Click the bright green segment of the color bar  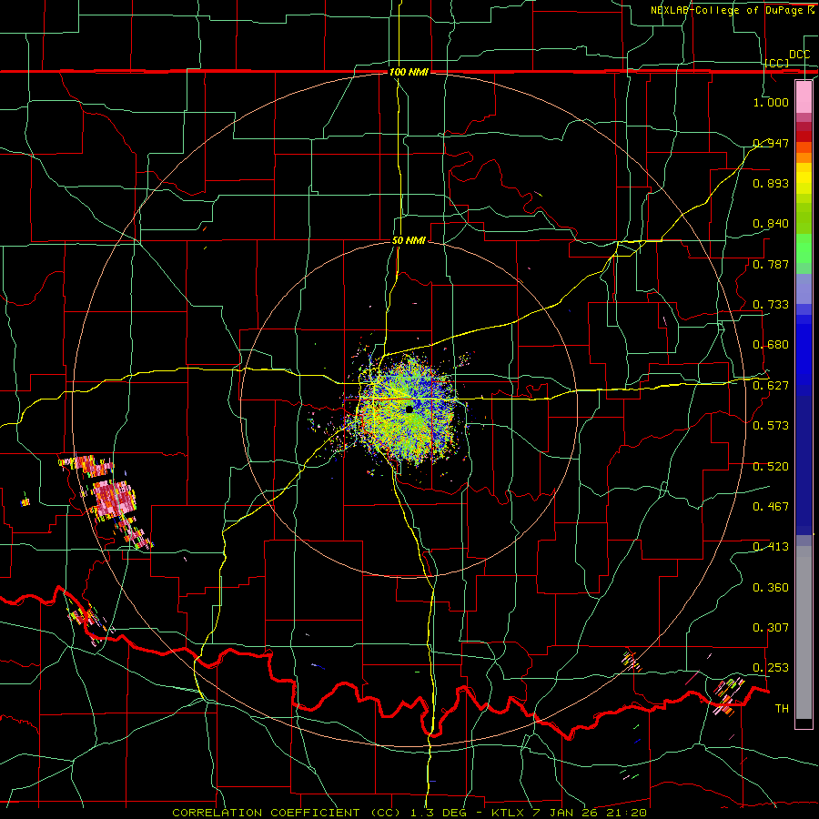[804, 248]
